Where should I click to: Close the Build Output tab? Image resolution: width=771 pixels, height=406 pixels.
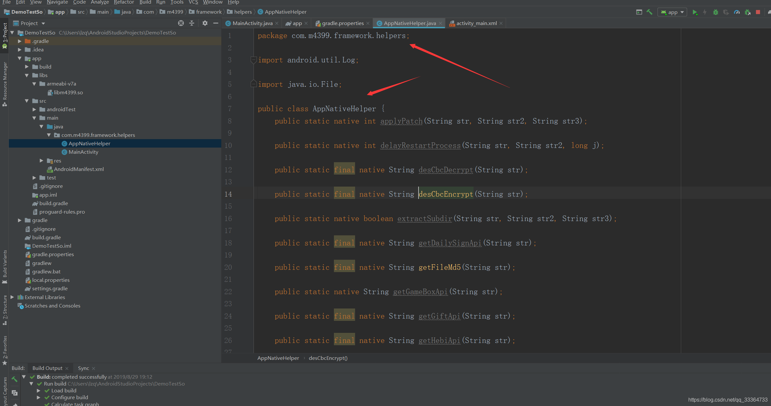(67, 368)
